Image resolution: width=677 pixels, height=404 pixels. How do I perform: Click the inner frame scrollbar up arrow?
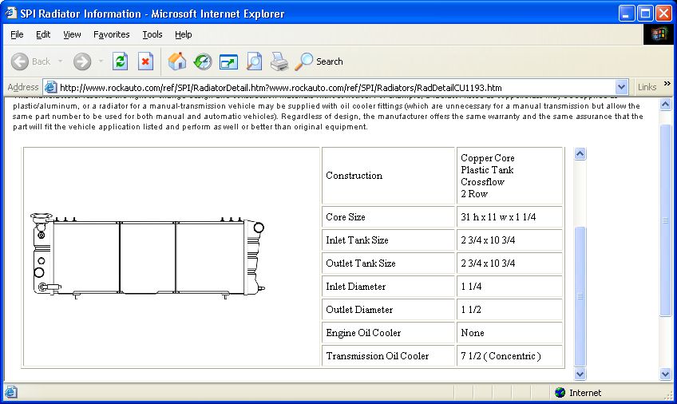click(x=580, y=153)
